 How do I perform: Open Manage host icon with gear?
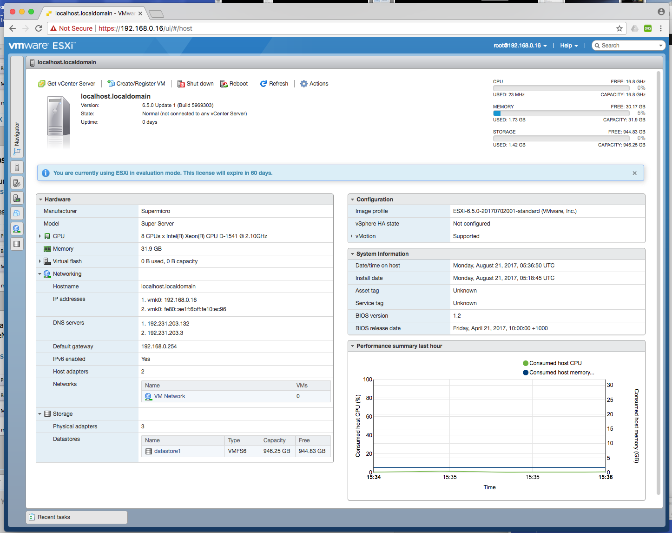coord(17,183)
